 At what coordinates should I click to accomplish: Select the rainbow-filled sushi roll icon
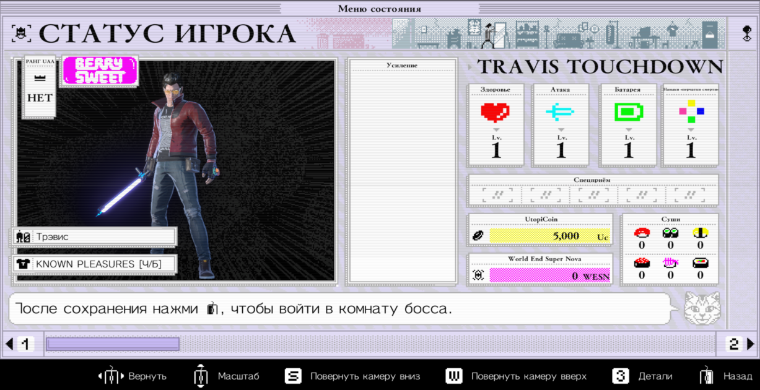coord(700,262)
